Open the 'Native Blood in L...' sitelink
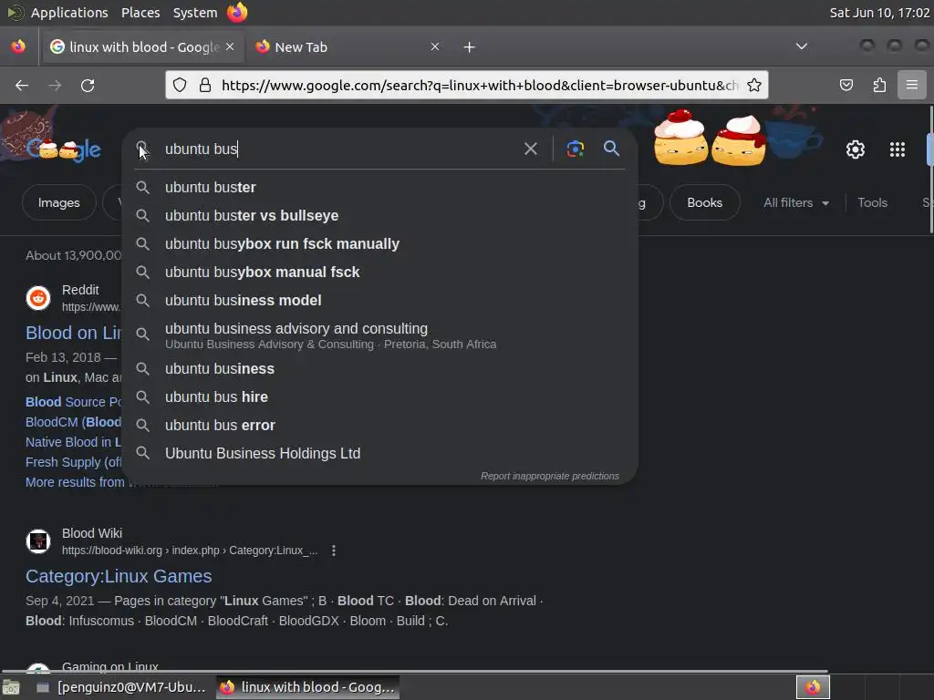The width and height of the screenshot is (934, 700). pyautogui.click(x=73, y=442)
